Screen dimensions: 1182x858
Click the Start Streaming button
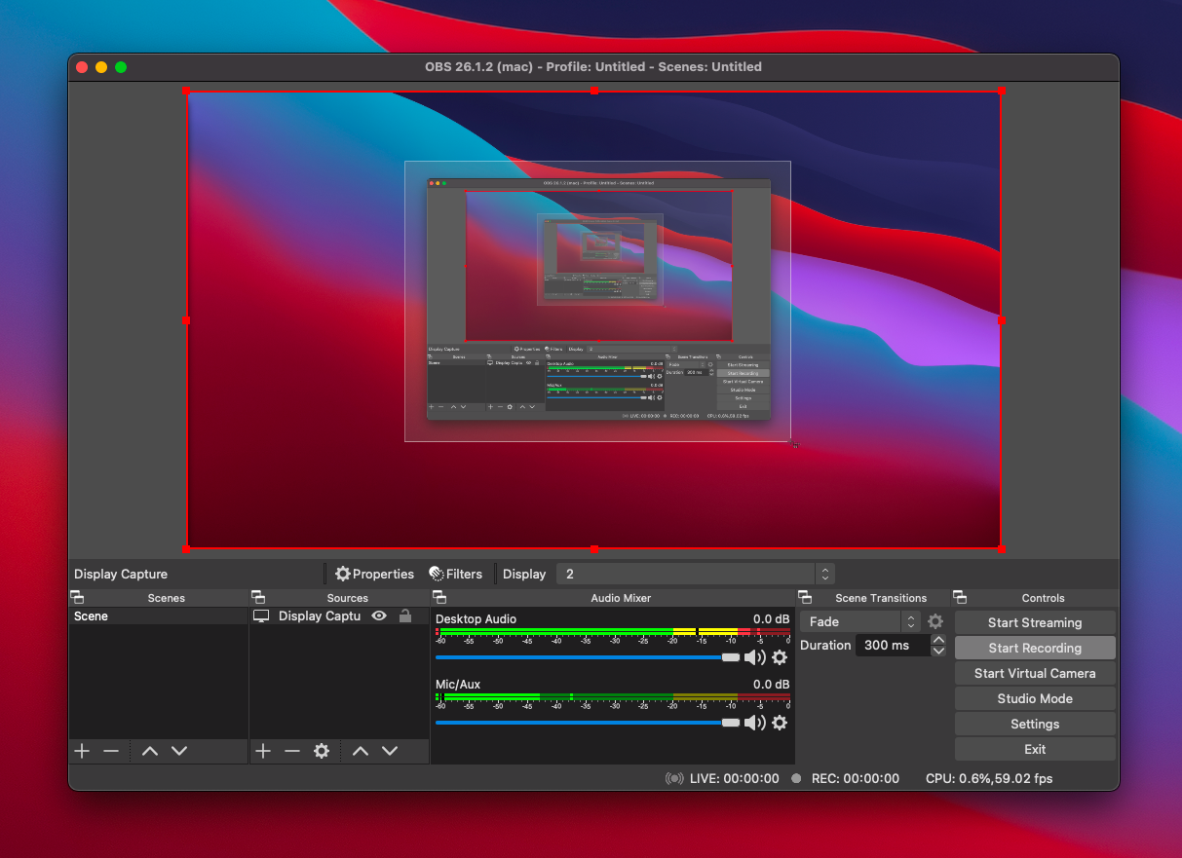(x=1034, y=622)
